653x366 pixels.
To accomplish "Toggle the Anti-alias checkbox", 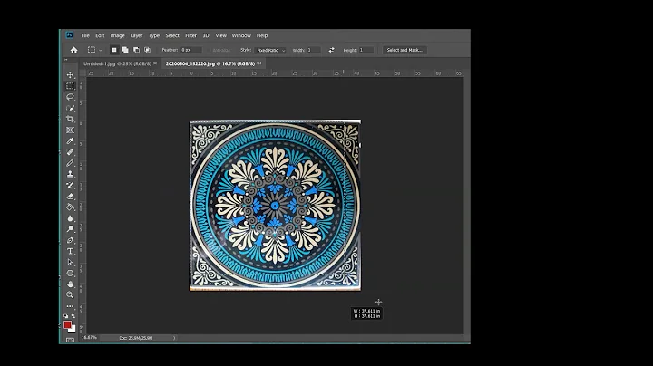I will [220, 50].
